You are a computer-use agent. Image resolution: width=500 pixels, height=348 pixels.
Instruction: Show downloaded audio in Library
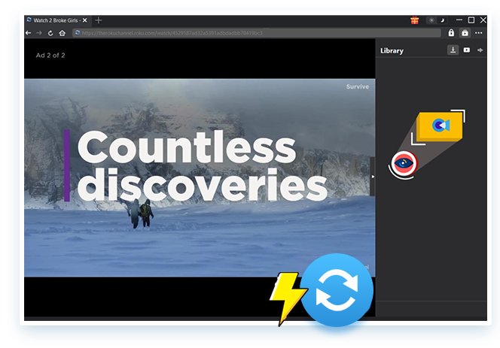pyautogui.click(x=480, y=50)
